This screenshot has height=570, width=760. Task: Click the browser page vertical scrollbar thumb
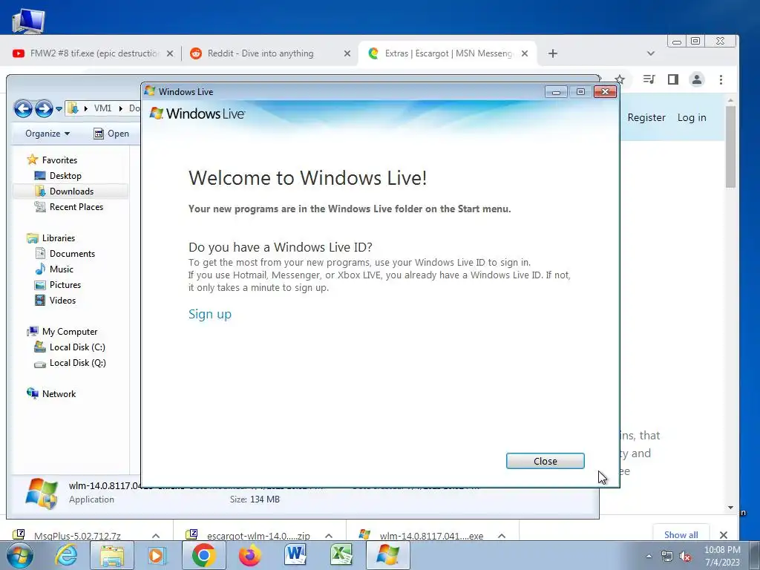click(x=730, y=146)
